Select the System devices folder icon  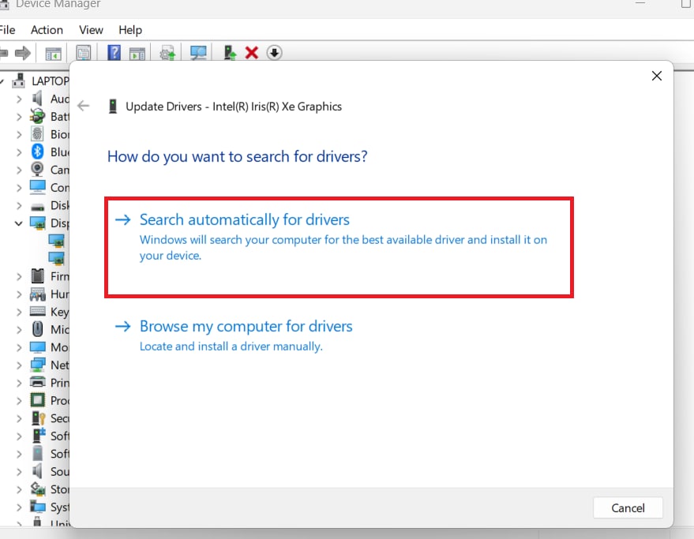pos(38,507)
